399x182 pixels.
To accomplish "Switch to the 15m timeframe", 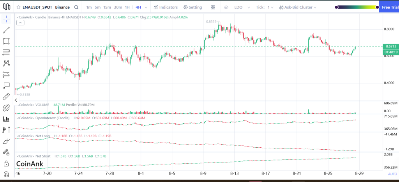I will click(x=107, y=7).
